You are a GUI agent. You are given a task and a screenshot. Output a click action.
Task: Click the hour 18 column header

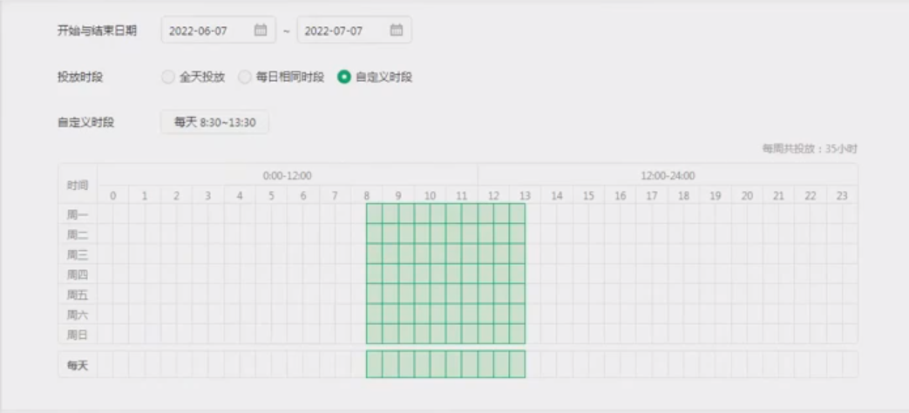coord(683,196)
